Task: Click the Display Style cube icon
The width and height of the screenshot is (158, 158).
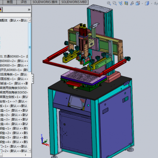Action: point(147,3)
